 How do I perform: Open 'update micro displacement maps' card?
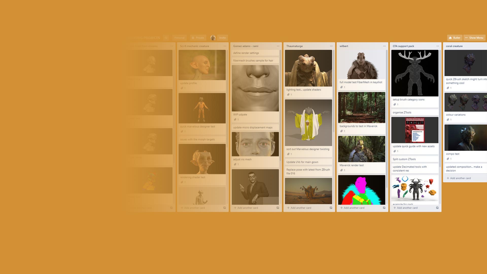point(255,127)
